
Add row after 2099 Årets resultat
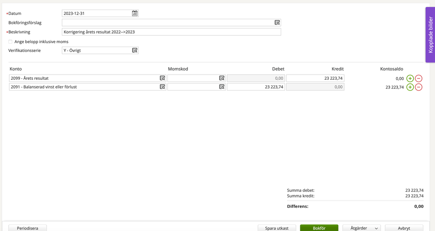(410, 78)
